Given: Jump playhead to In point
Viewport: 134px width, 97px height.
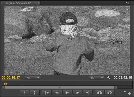Looking at the screenshot, I should click(47, 93).
